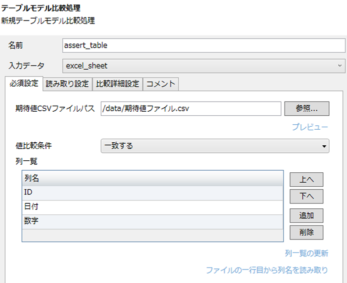Image resolution: width=347 pixels, height=283 pixels.
Task: Click the 追加 button to add a column
Action: [x=306, y=216]
